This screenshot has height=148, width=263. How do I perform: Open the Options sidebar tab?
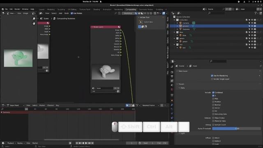(168, 40)
